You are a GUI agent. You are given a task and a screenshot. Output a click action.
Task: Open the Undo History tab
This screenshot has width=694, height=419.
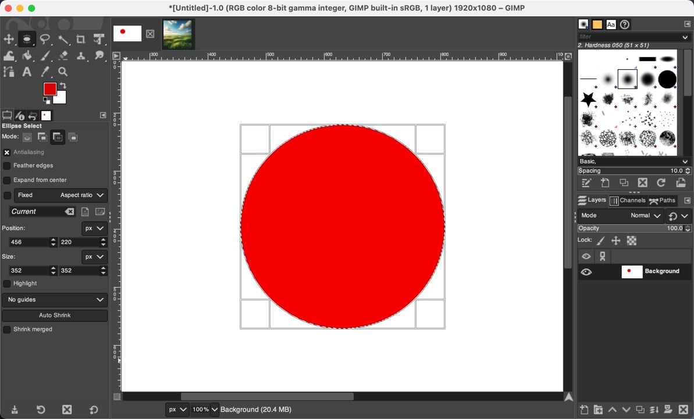click(x=33, y=116)
